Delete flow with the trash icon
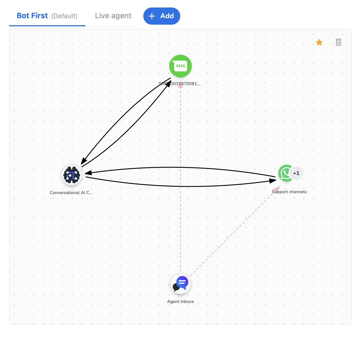Viewport: 361px width, 343px height. coord(339,42)
